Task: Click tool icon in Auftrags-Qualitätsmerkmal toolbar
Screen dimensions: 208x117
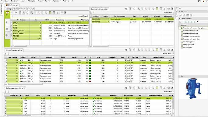Action: coord(164,50)
